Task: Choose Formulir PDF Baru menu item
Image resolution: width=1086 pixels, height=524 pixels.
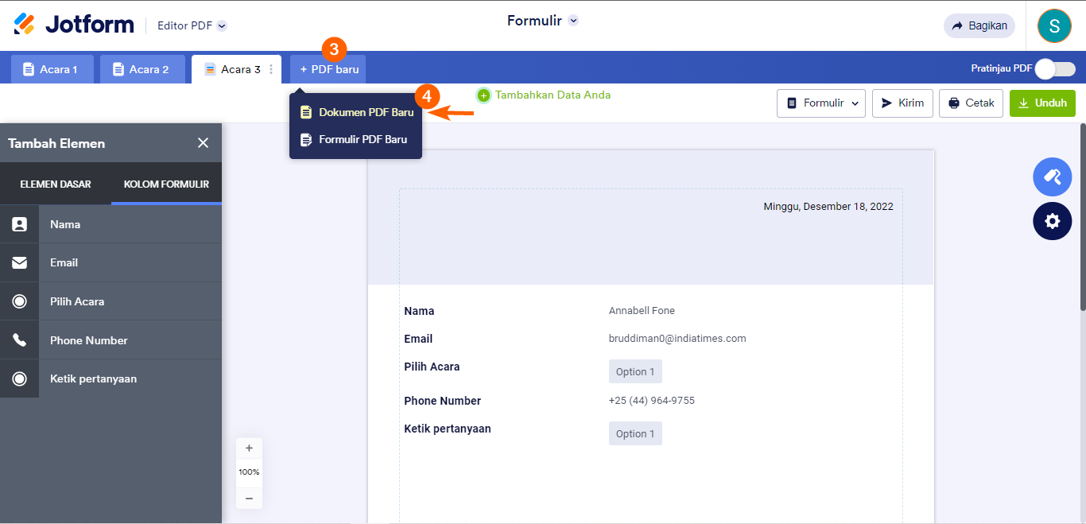Action: click(356, 139)
